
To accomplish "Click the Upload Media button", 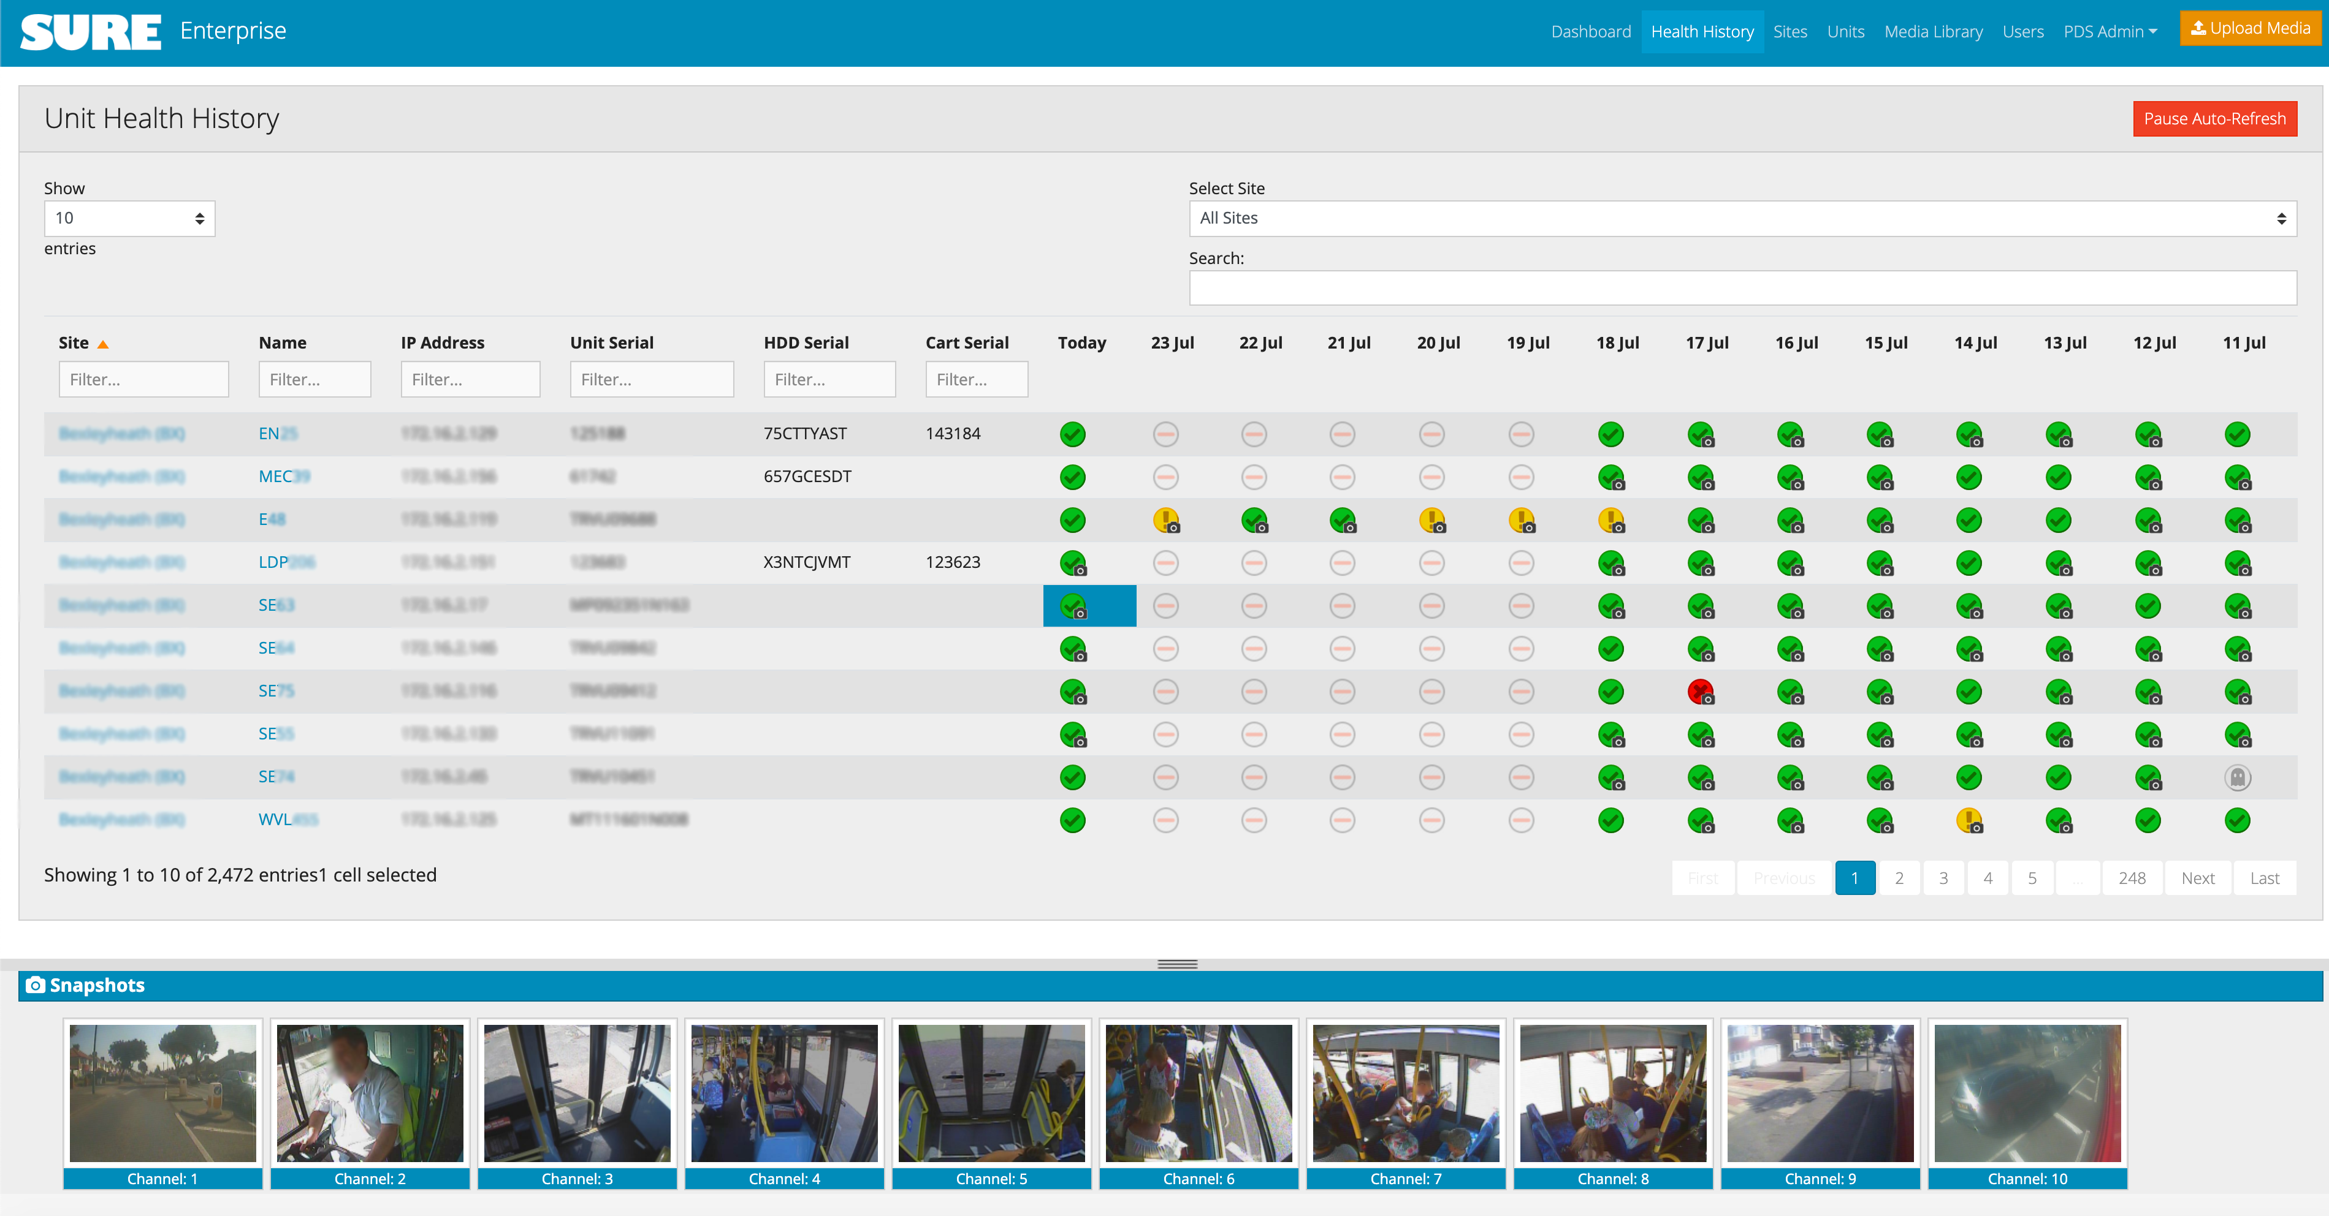I will 2249,28.
